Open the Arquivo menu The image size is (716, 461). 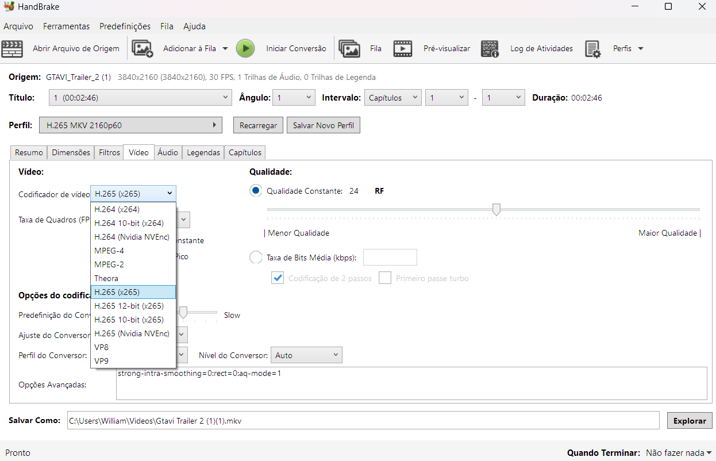pos(18,26)
